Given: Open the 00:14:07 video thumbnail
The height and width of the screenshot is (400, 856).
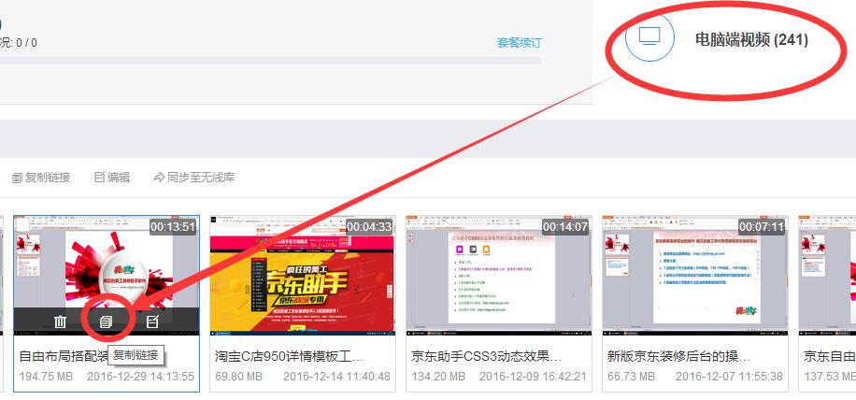Looking at the screenshot, I should [498, 275].
